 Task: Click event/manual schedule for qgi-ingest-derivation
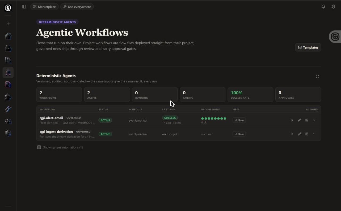(x=138, y=134)
